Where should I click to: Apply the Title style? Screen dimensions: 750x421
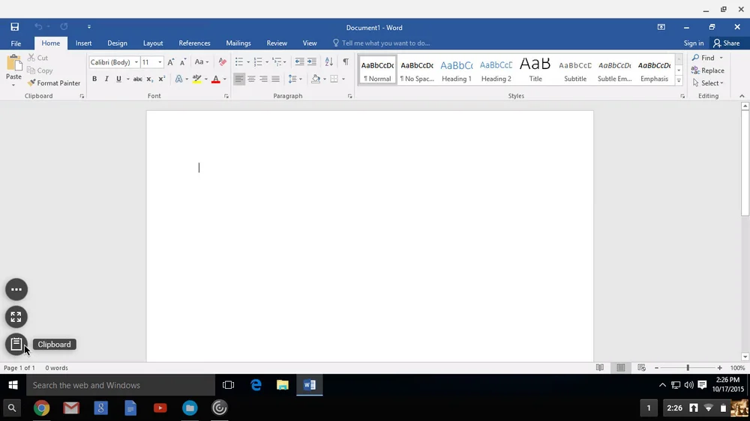[x=535, y=70]
